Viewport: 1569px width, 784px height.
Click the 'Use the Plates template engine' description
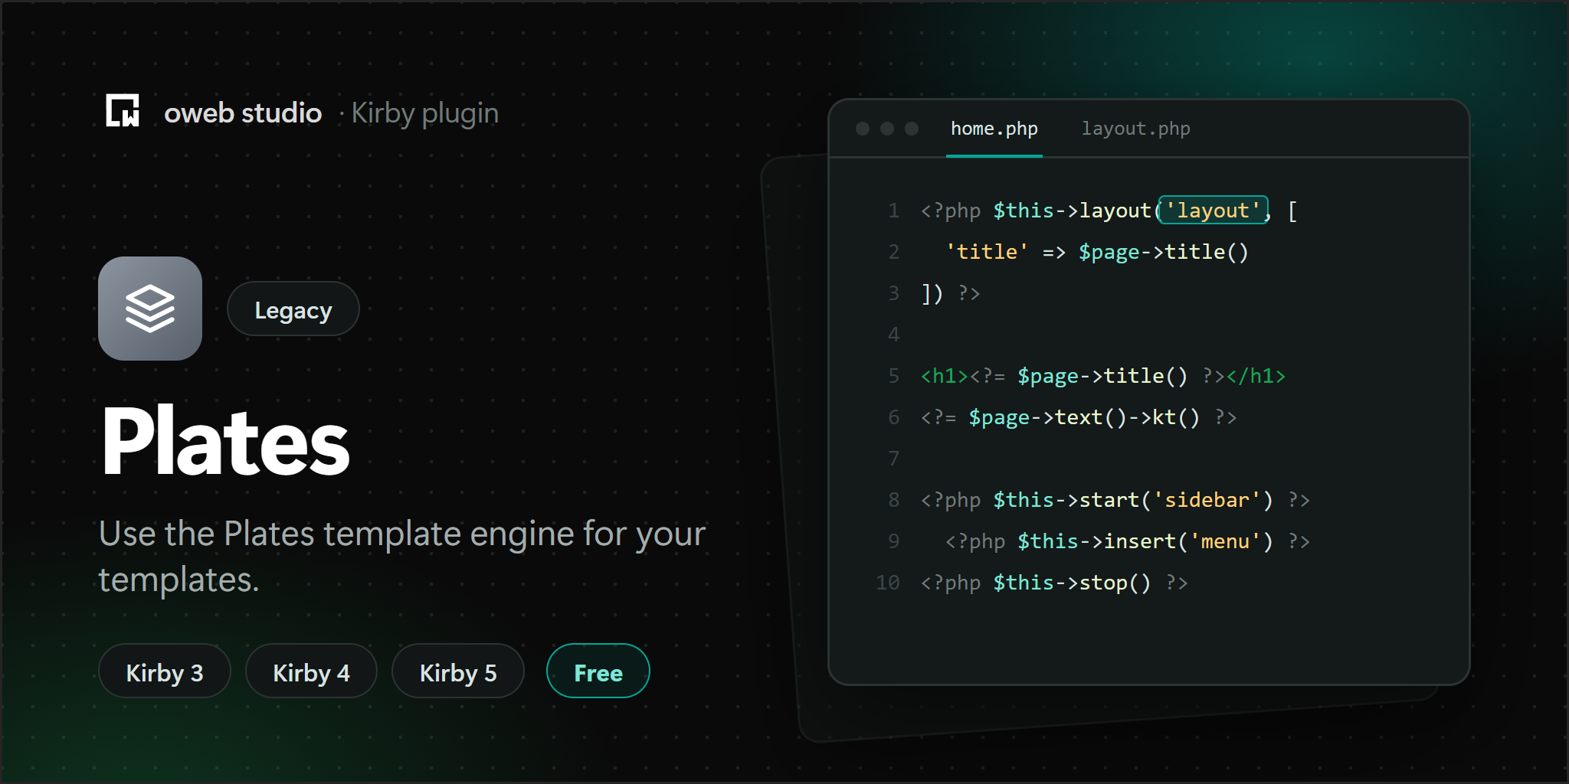click(x=402, y=557)
